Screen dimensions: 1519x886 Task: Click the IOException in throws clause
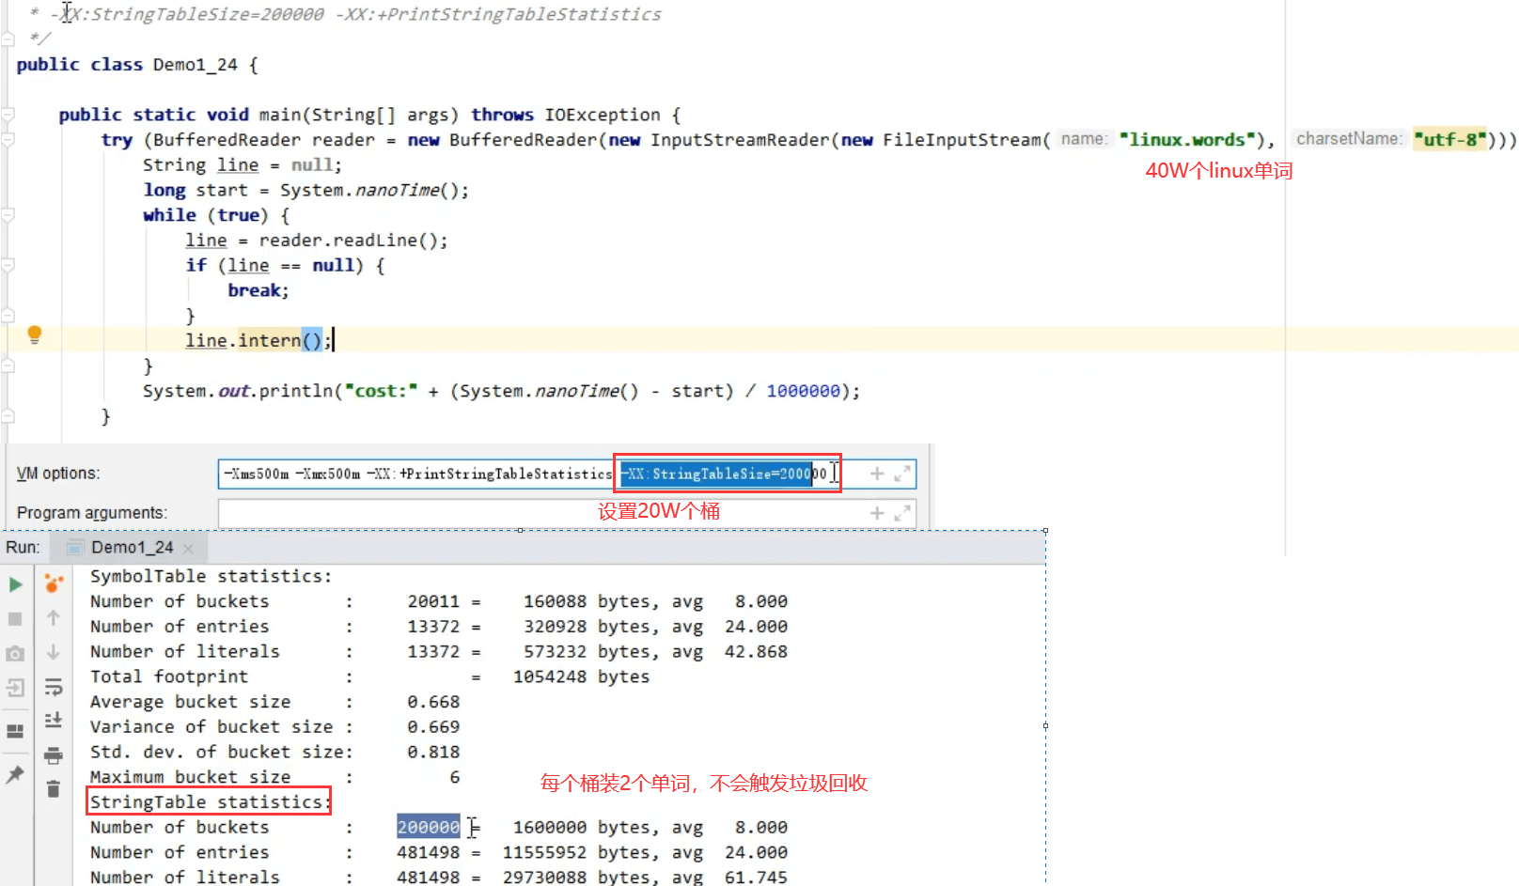(603, 115)
